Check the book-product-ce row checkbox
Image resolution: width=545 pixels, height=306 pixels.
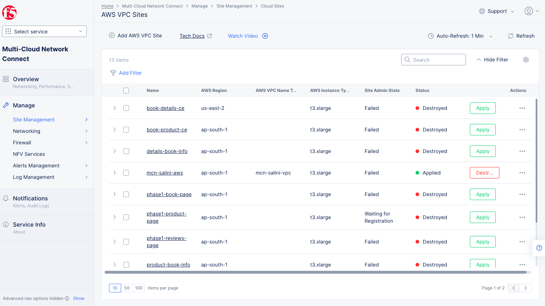click(x=126, y=130)
